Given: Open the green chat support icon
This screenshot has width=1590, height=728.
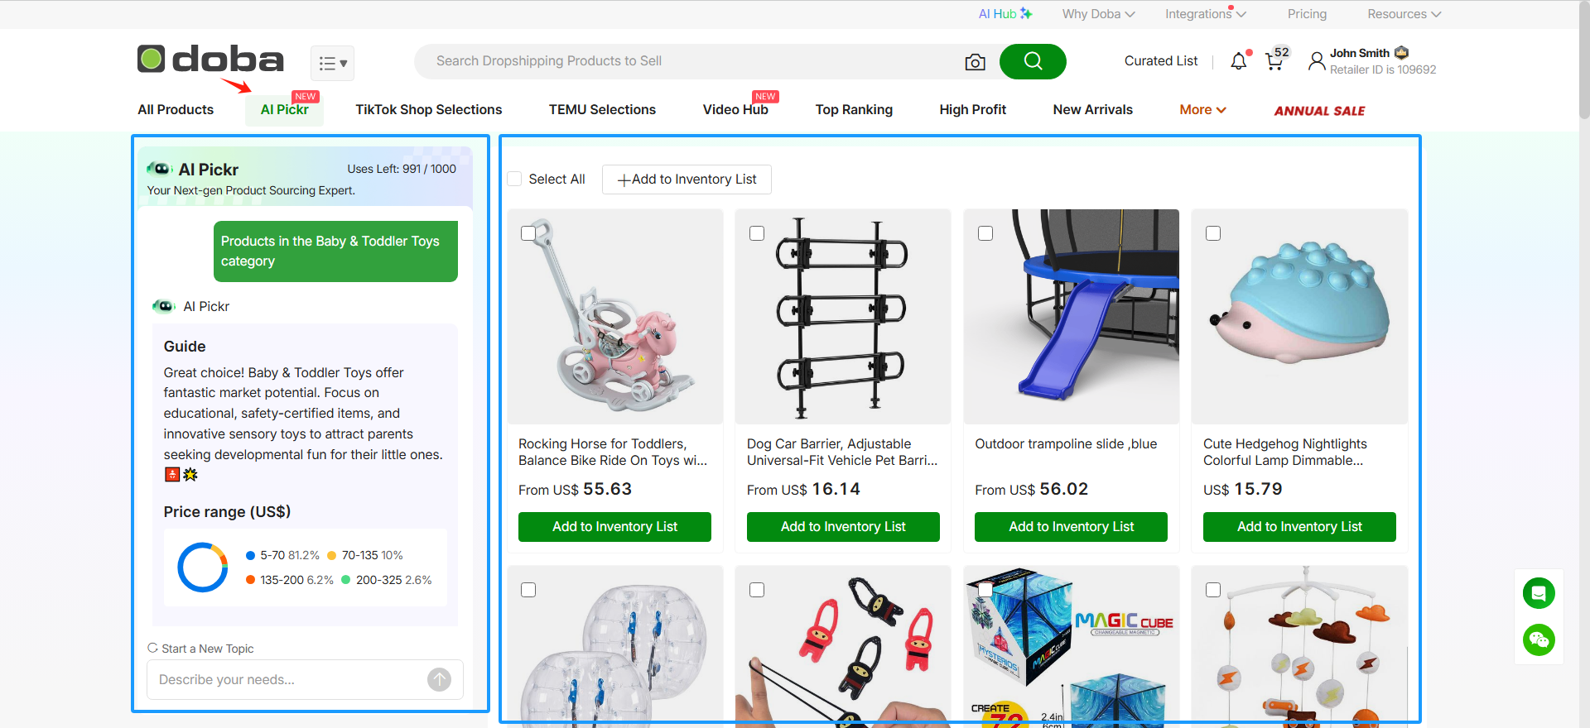Looking at the screenshot, I should 1539,593.
